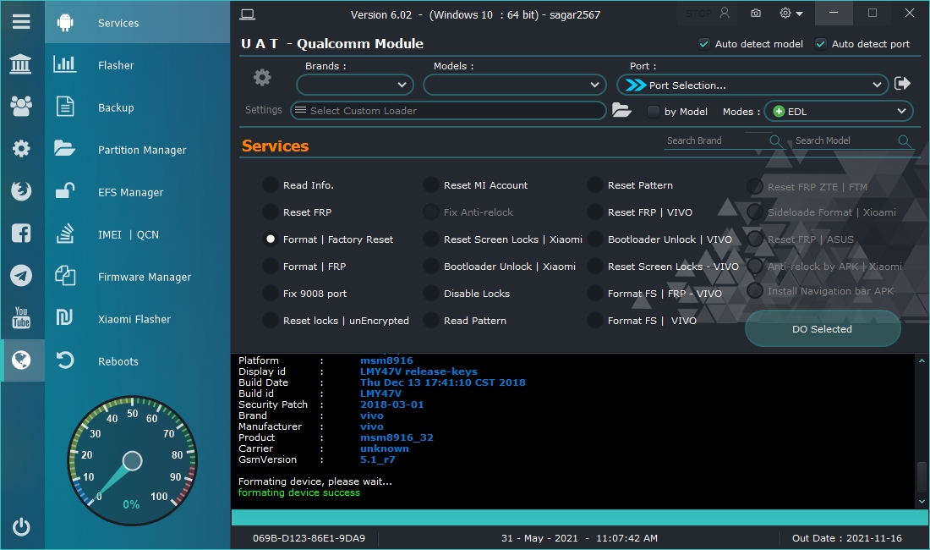Click the Android Services icon
930x550 pixels.
(65, 23)
